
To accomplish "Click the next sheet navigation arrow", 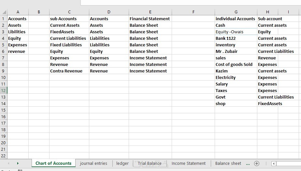I will coord(18,163).
